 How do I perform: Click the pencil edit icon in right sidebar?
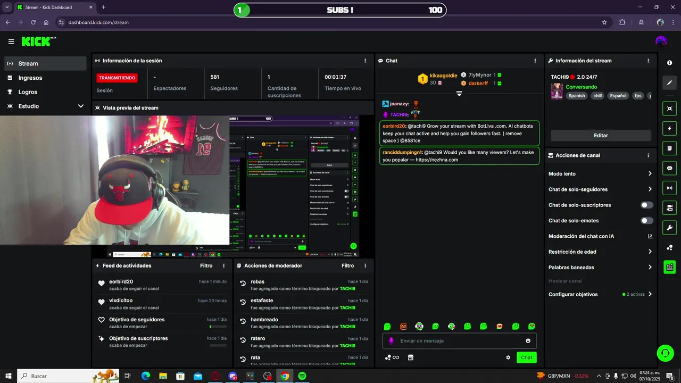(669, 82)
